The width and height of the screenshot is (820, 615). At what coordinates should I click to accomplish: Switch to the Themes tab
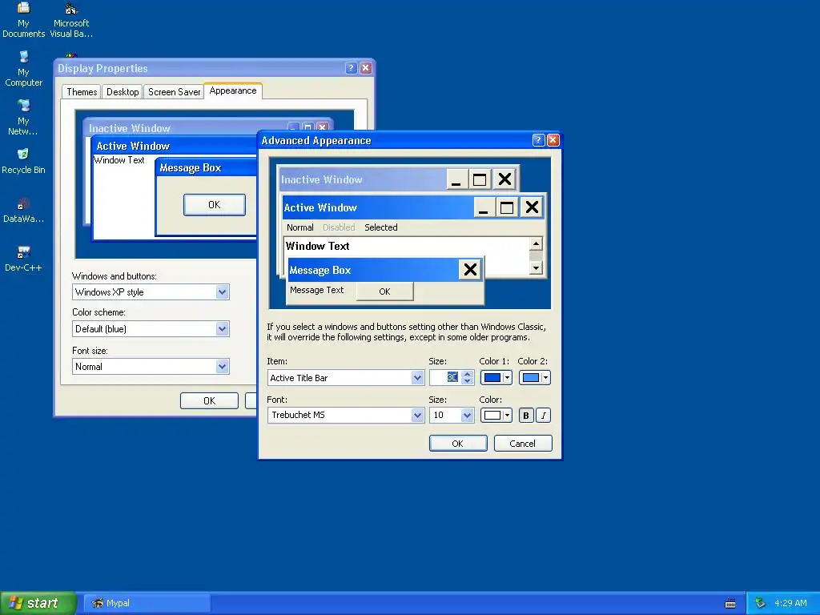click(82, 92)
